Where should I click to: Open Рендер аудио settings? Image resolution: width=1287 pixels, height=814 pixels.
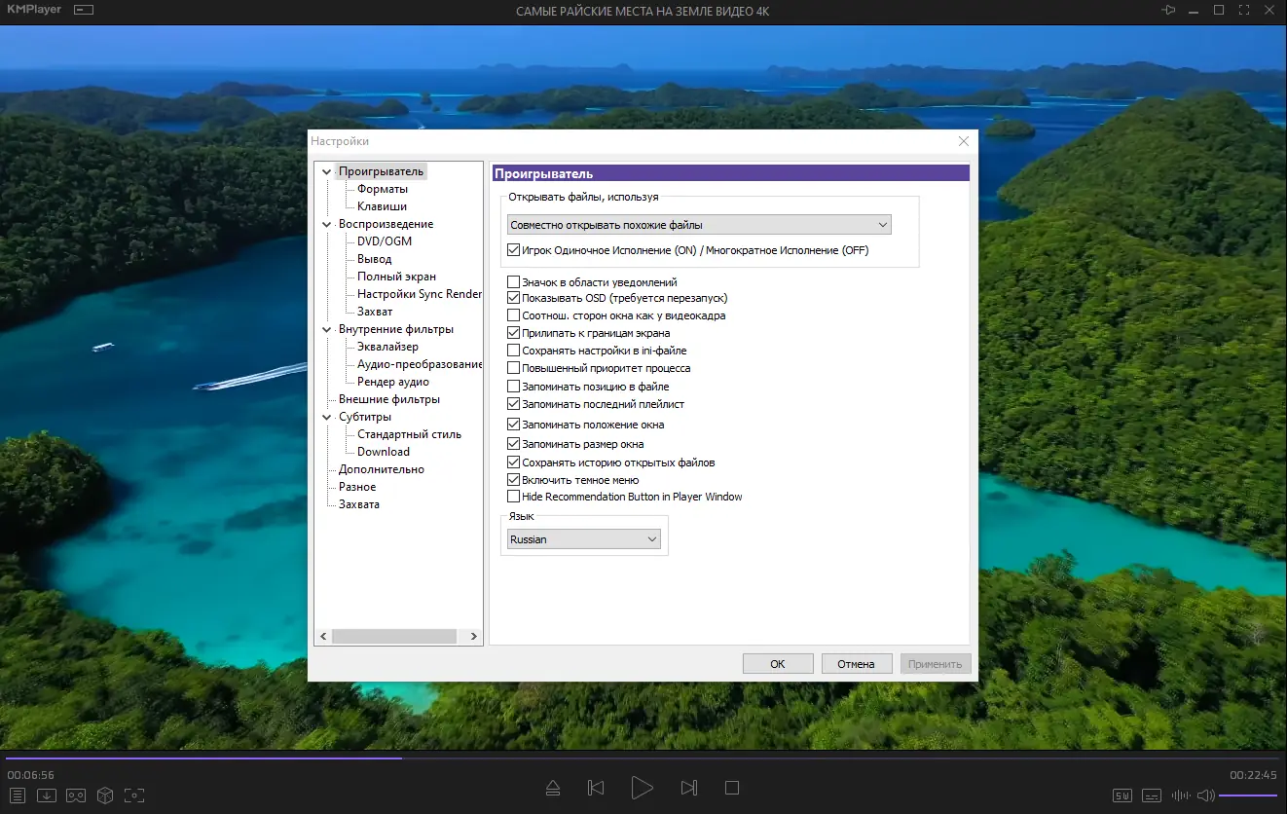393,382
